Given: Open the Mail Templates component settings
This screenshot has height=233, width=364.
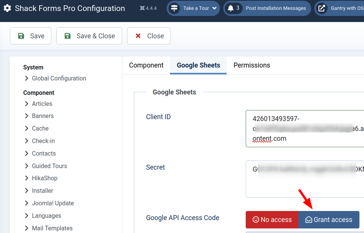Looking at the screenshot, I should [52, 228].
